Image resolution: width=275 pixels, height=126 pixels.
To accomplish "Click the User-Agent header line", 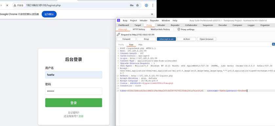I will click(196, 66).
